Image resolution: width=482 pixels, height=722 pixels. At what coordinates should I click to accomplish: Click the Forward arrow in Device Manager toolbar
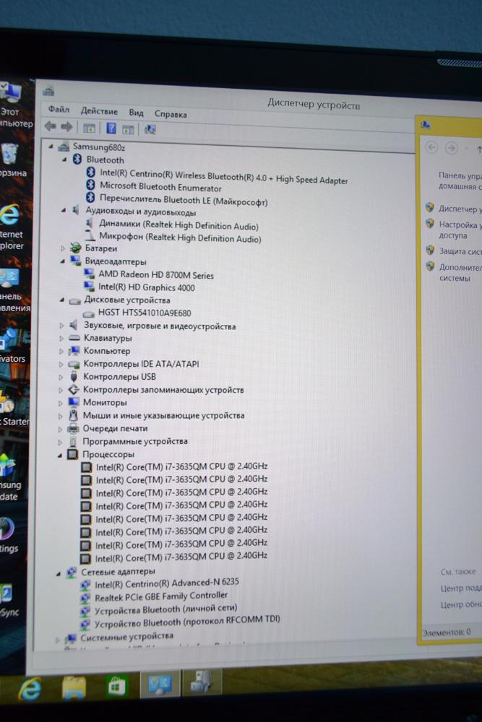tap(67, 128)
